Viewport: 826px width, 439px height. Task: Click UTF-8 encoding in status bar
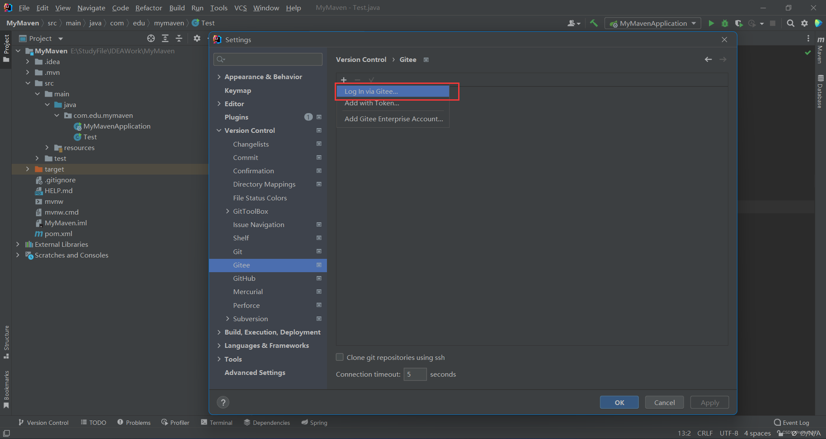(x=729, y=433)
